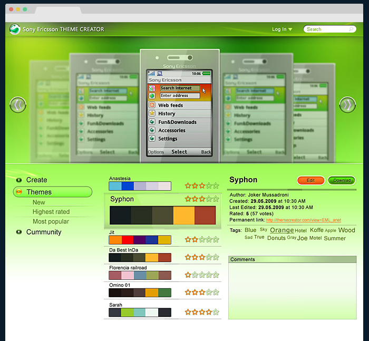
Task: Click inside the Comments box
Action: [x=292, y=290]
